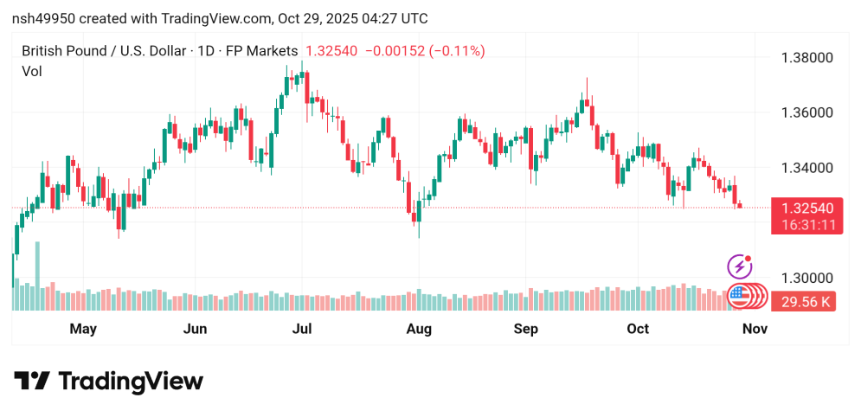This screenshot has width=861, height=417.
Task: Click the Vol indicator label
Action: [x=31, y=72]
